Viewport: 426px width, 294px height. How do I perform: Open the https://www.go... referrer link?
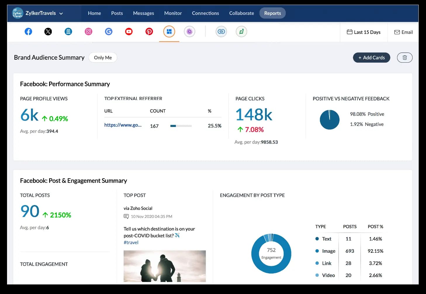[123, 125]
